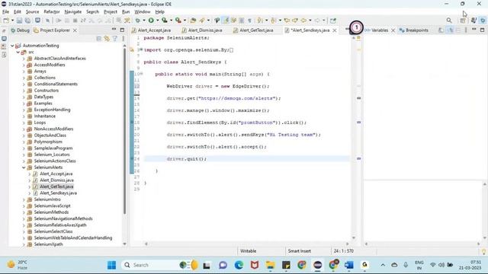The image size is (488, 274).
Task: Click Collapse All in Project Explorer
Action: [x=98, y=39]
